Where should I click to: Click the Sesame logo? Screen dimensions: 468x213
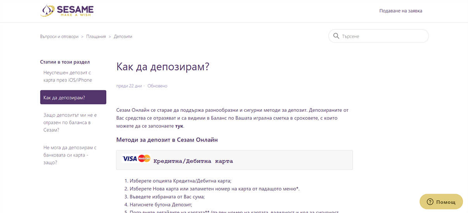(x=67, y=10)
